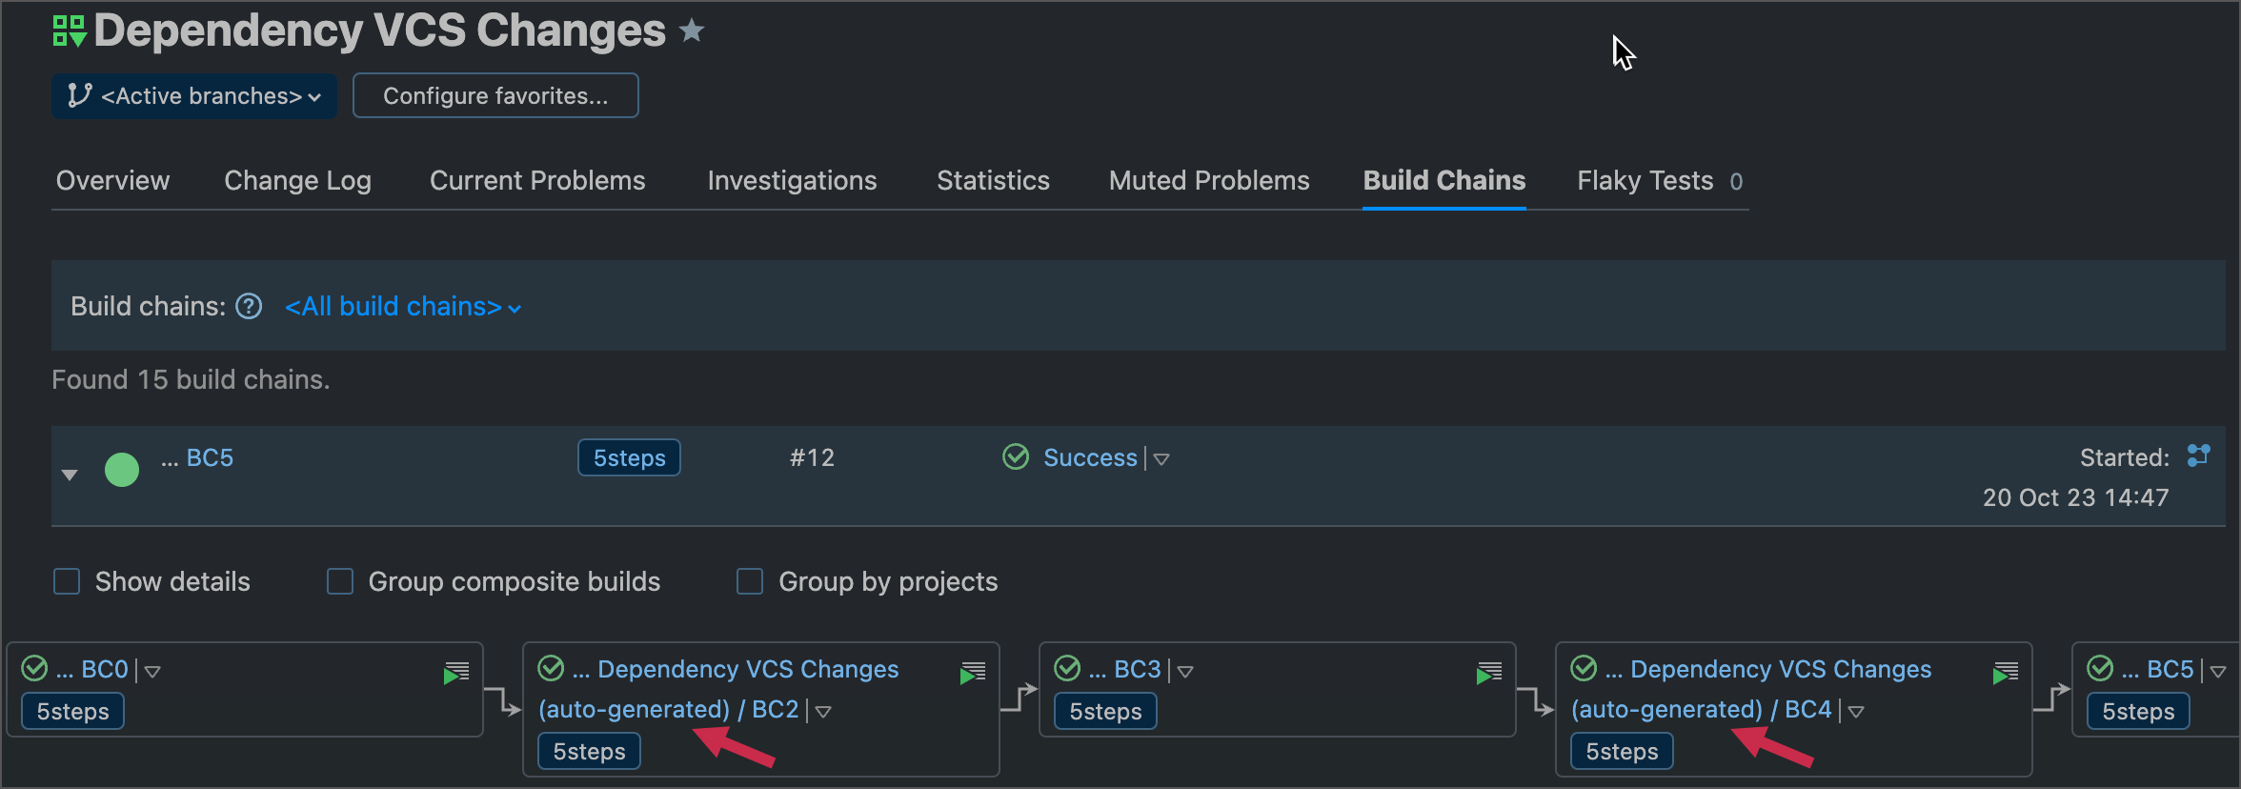Star the Dependency VCS Changes project
Viewport: 2241px width, 789px height.
[692, 31]
